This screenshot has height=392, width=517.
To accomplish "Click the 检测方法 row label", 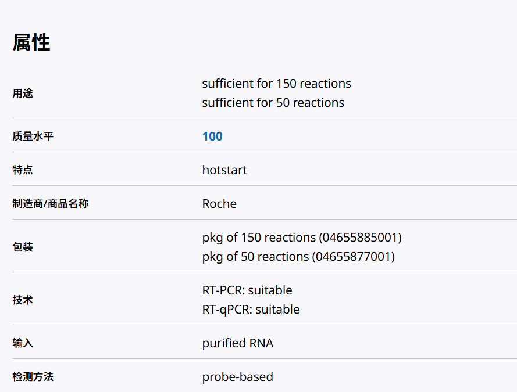I will (33, 377).
